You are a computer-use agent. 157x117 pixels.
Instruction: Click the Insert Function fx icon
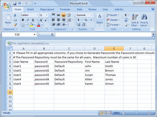52,34
